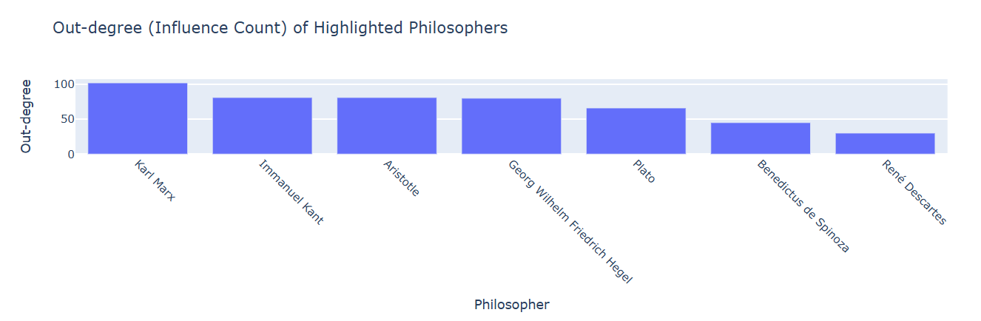Click the 'Aristotle' x-axis label

(x=402, y=178)
